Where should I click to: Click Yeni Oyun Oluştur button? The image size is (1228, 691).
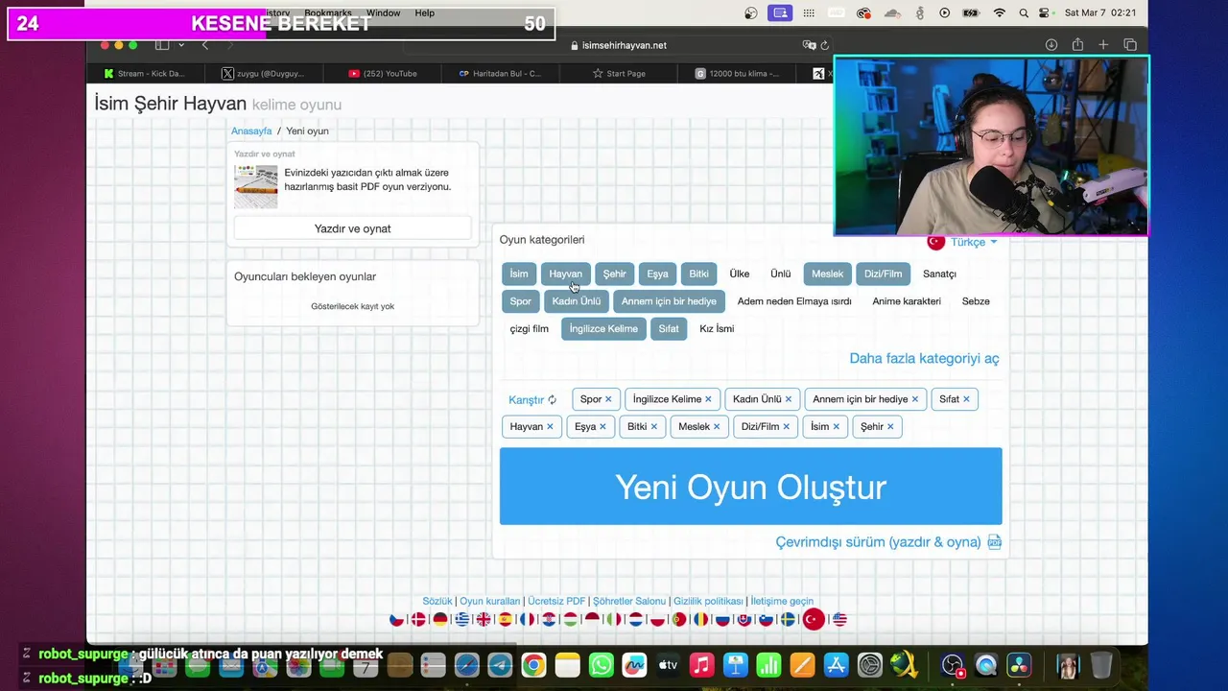750,487
